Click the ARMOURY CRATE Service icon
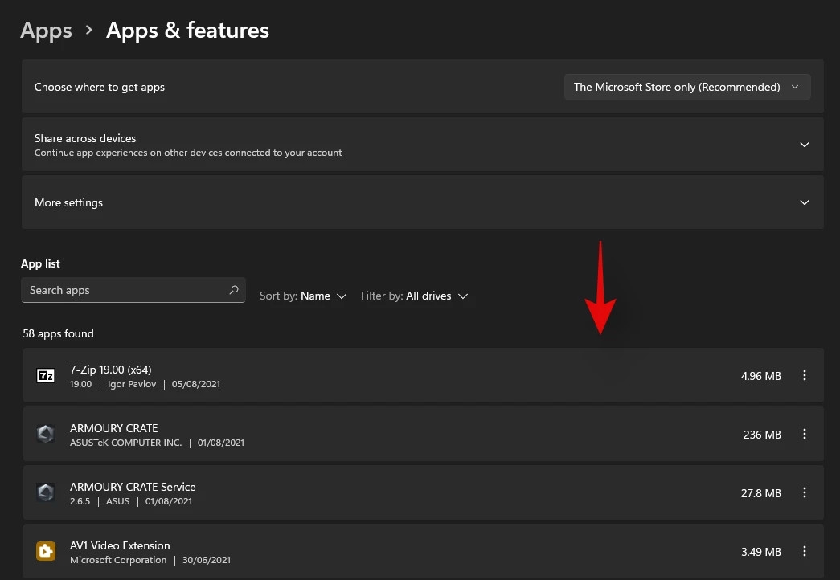Screen dimensions: 840x580 (x=46, y=492)
